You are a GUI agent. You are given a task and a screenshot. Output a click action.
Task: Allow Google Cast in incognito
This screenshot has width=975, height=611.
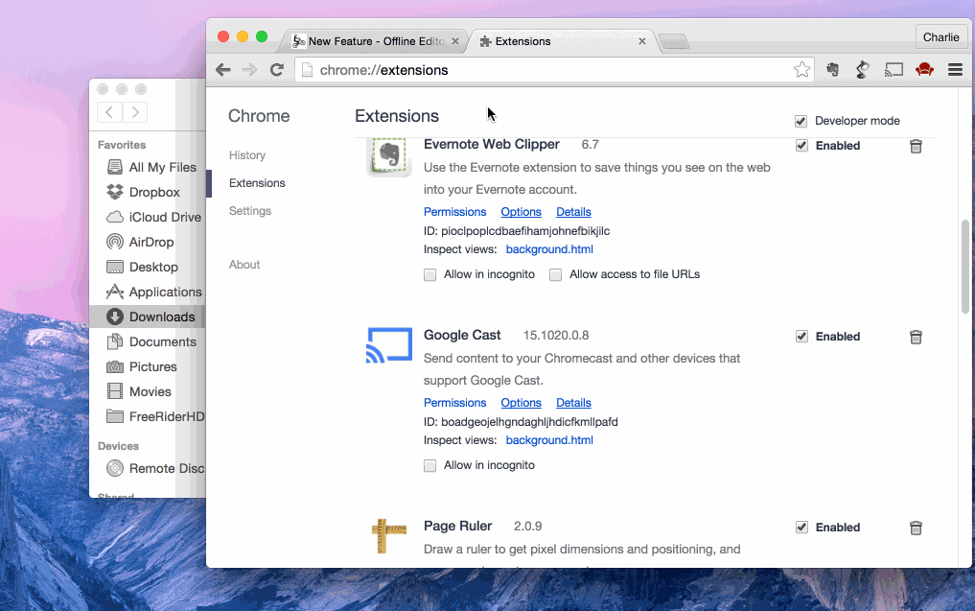[429, 466]
